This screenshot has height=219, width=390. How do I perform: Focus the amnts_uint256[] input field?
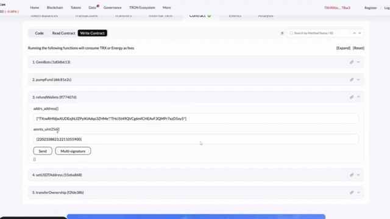pos(196,139)
